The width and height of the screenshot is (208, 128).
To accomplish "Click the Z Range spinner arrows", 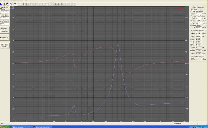I will point(0,12).
